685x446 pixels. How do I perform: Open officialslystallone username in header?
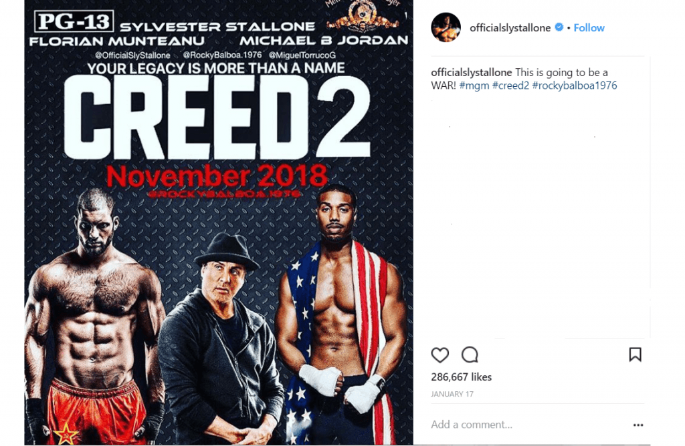pos(510,28)
